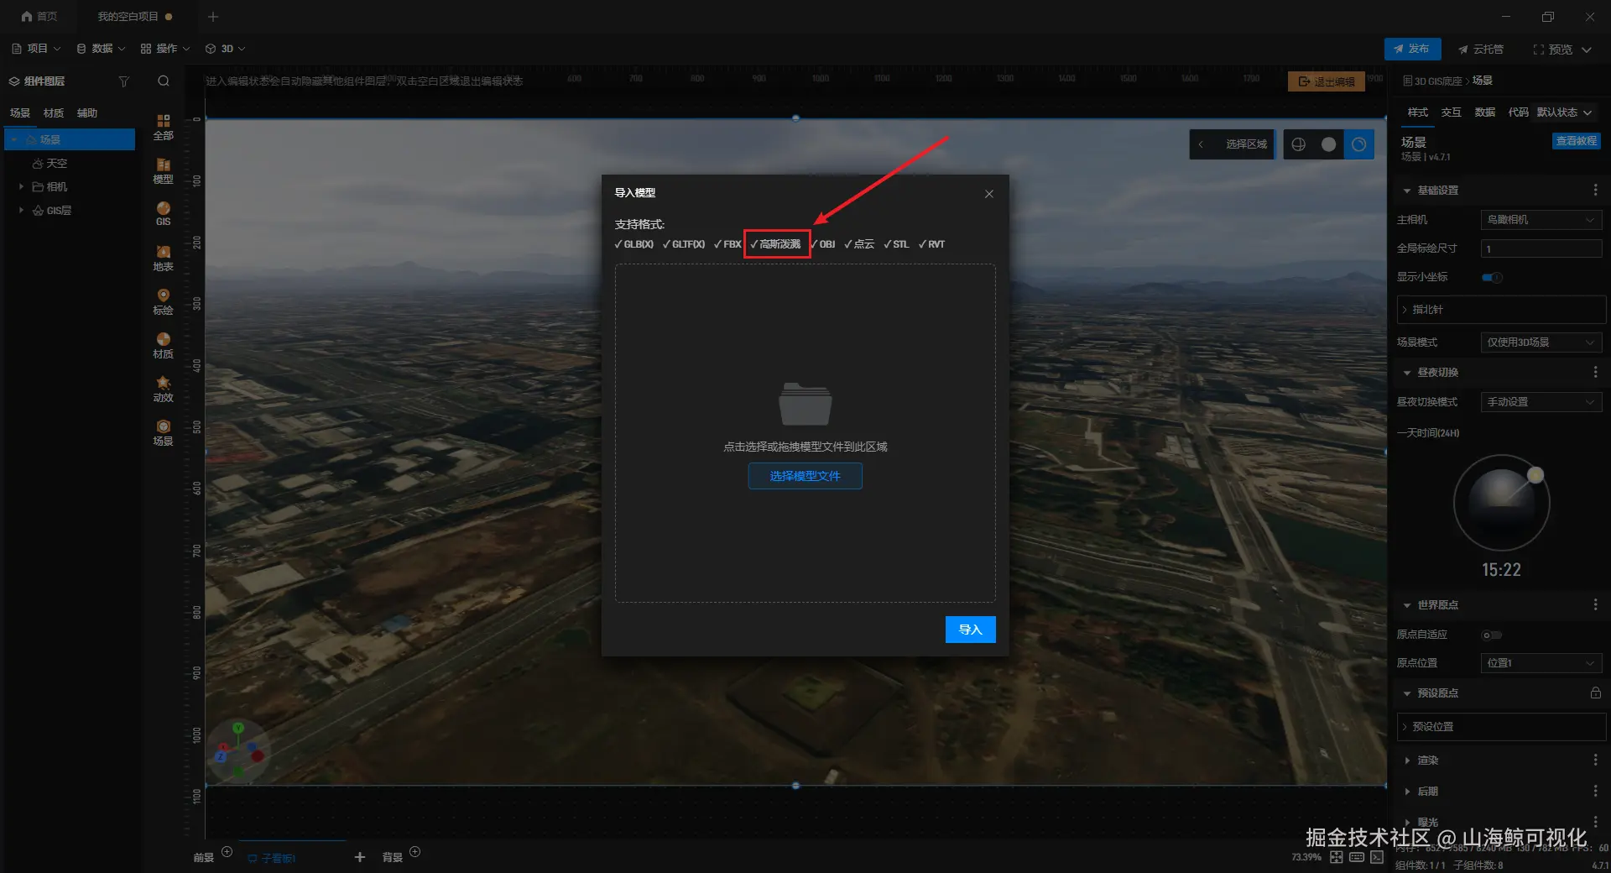The image size is (1611, 873).
Task: Click the time-of-day dial handle
Action: pyautogui.click(x=1535, y=475)
